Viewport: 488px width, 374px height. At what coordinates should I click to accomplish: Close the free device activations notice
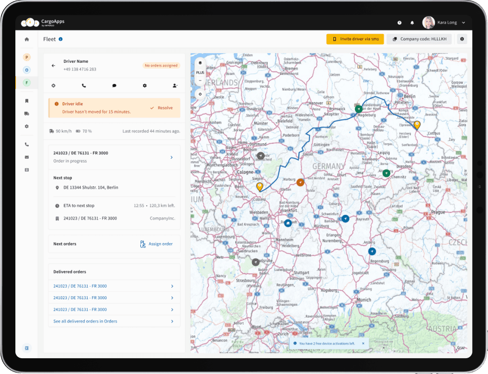click(x=363, y=343)
